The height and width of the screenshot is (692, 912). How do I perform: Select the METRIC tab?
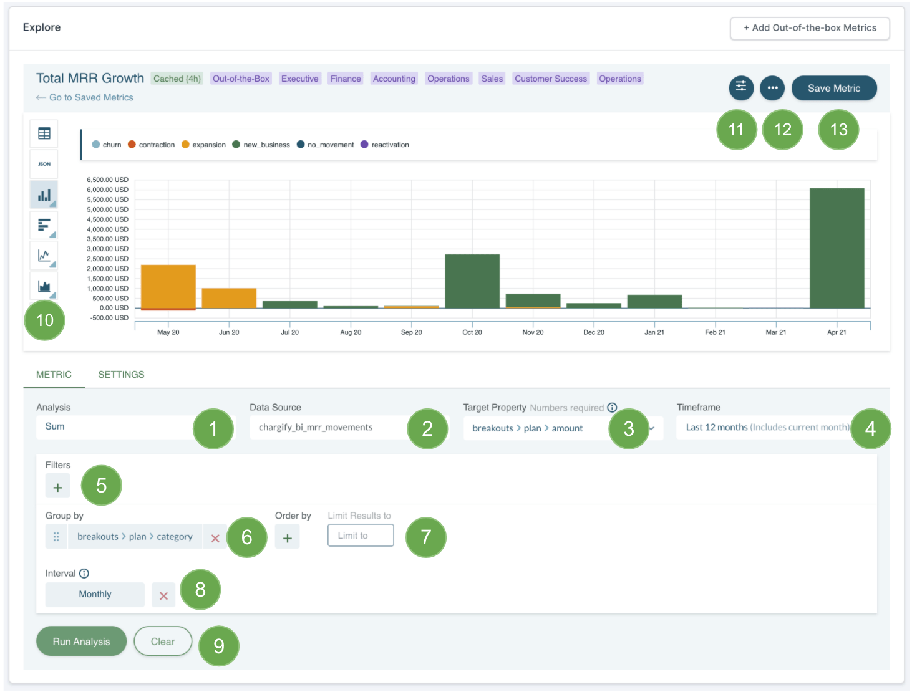pos(54,375)
